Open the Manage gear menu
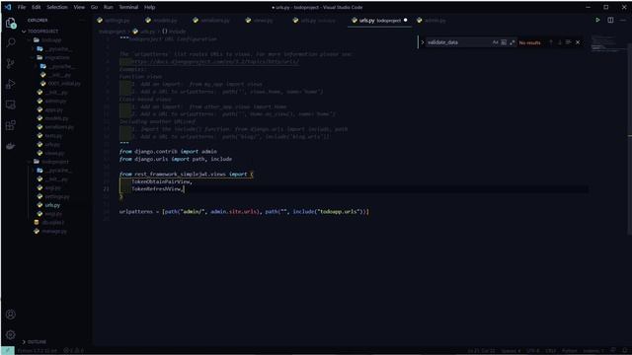The width and height of the screenshot is (632, 355). 11,334
